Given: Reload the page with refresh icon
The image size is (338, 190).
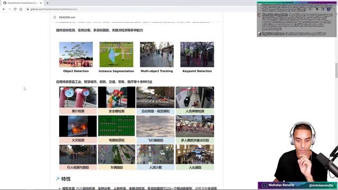Looking at the screenshot, I should coord(15,9).
